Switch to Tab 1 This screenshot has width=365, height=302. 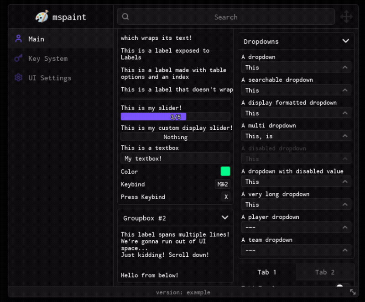click(267, 272)
